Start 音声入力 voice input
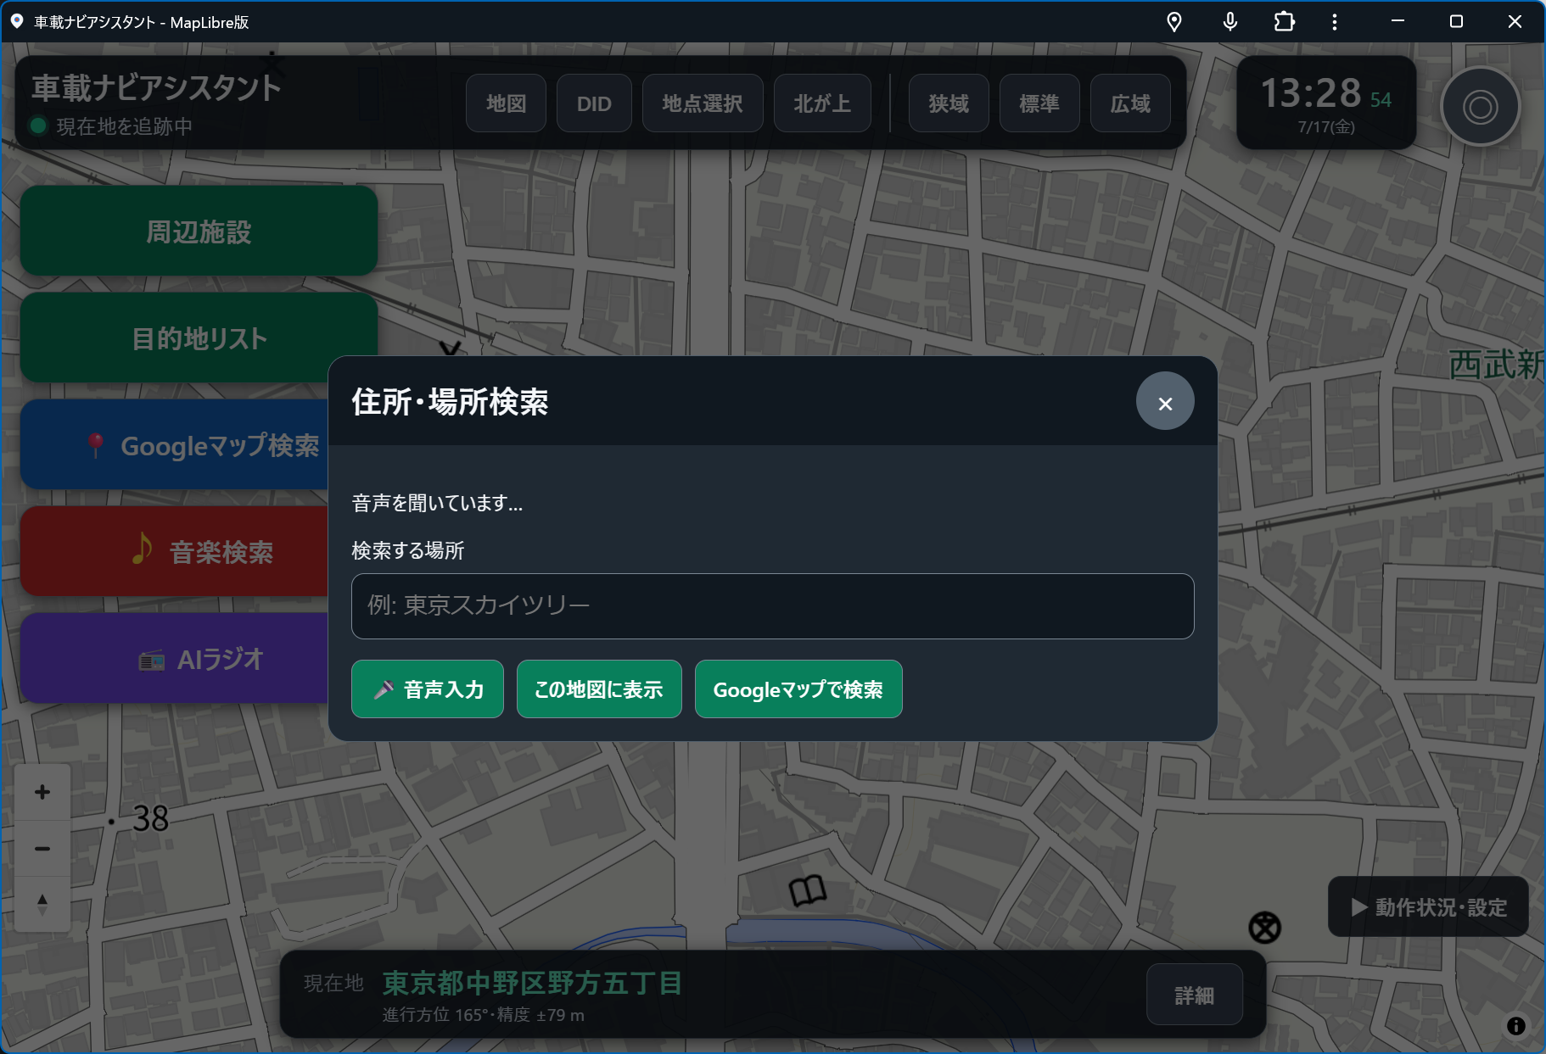 pyautogui.click(x=428, y=689)
